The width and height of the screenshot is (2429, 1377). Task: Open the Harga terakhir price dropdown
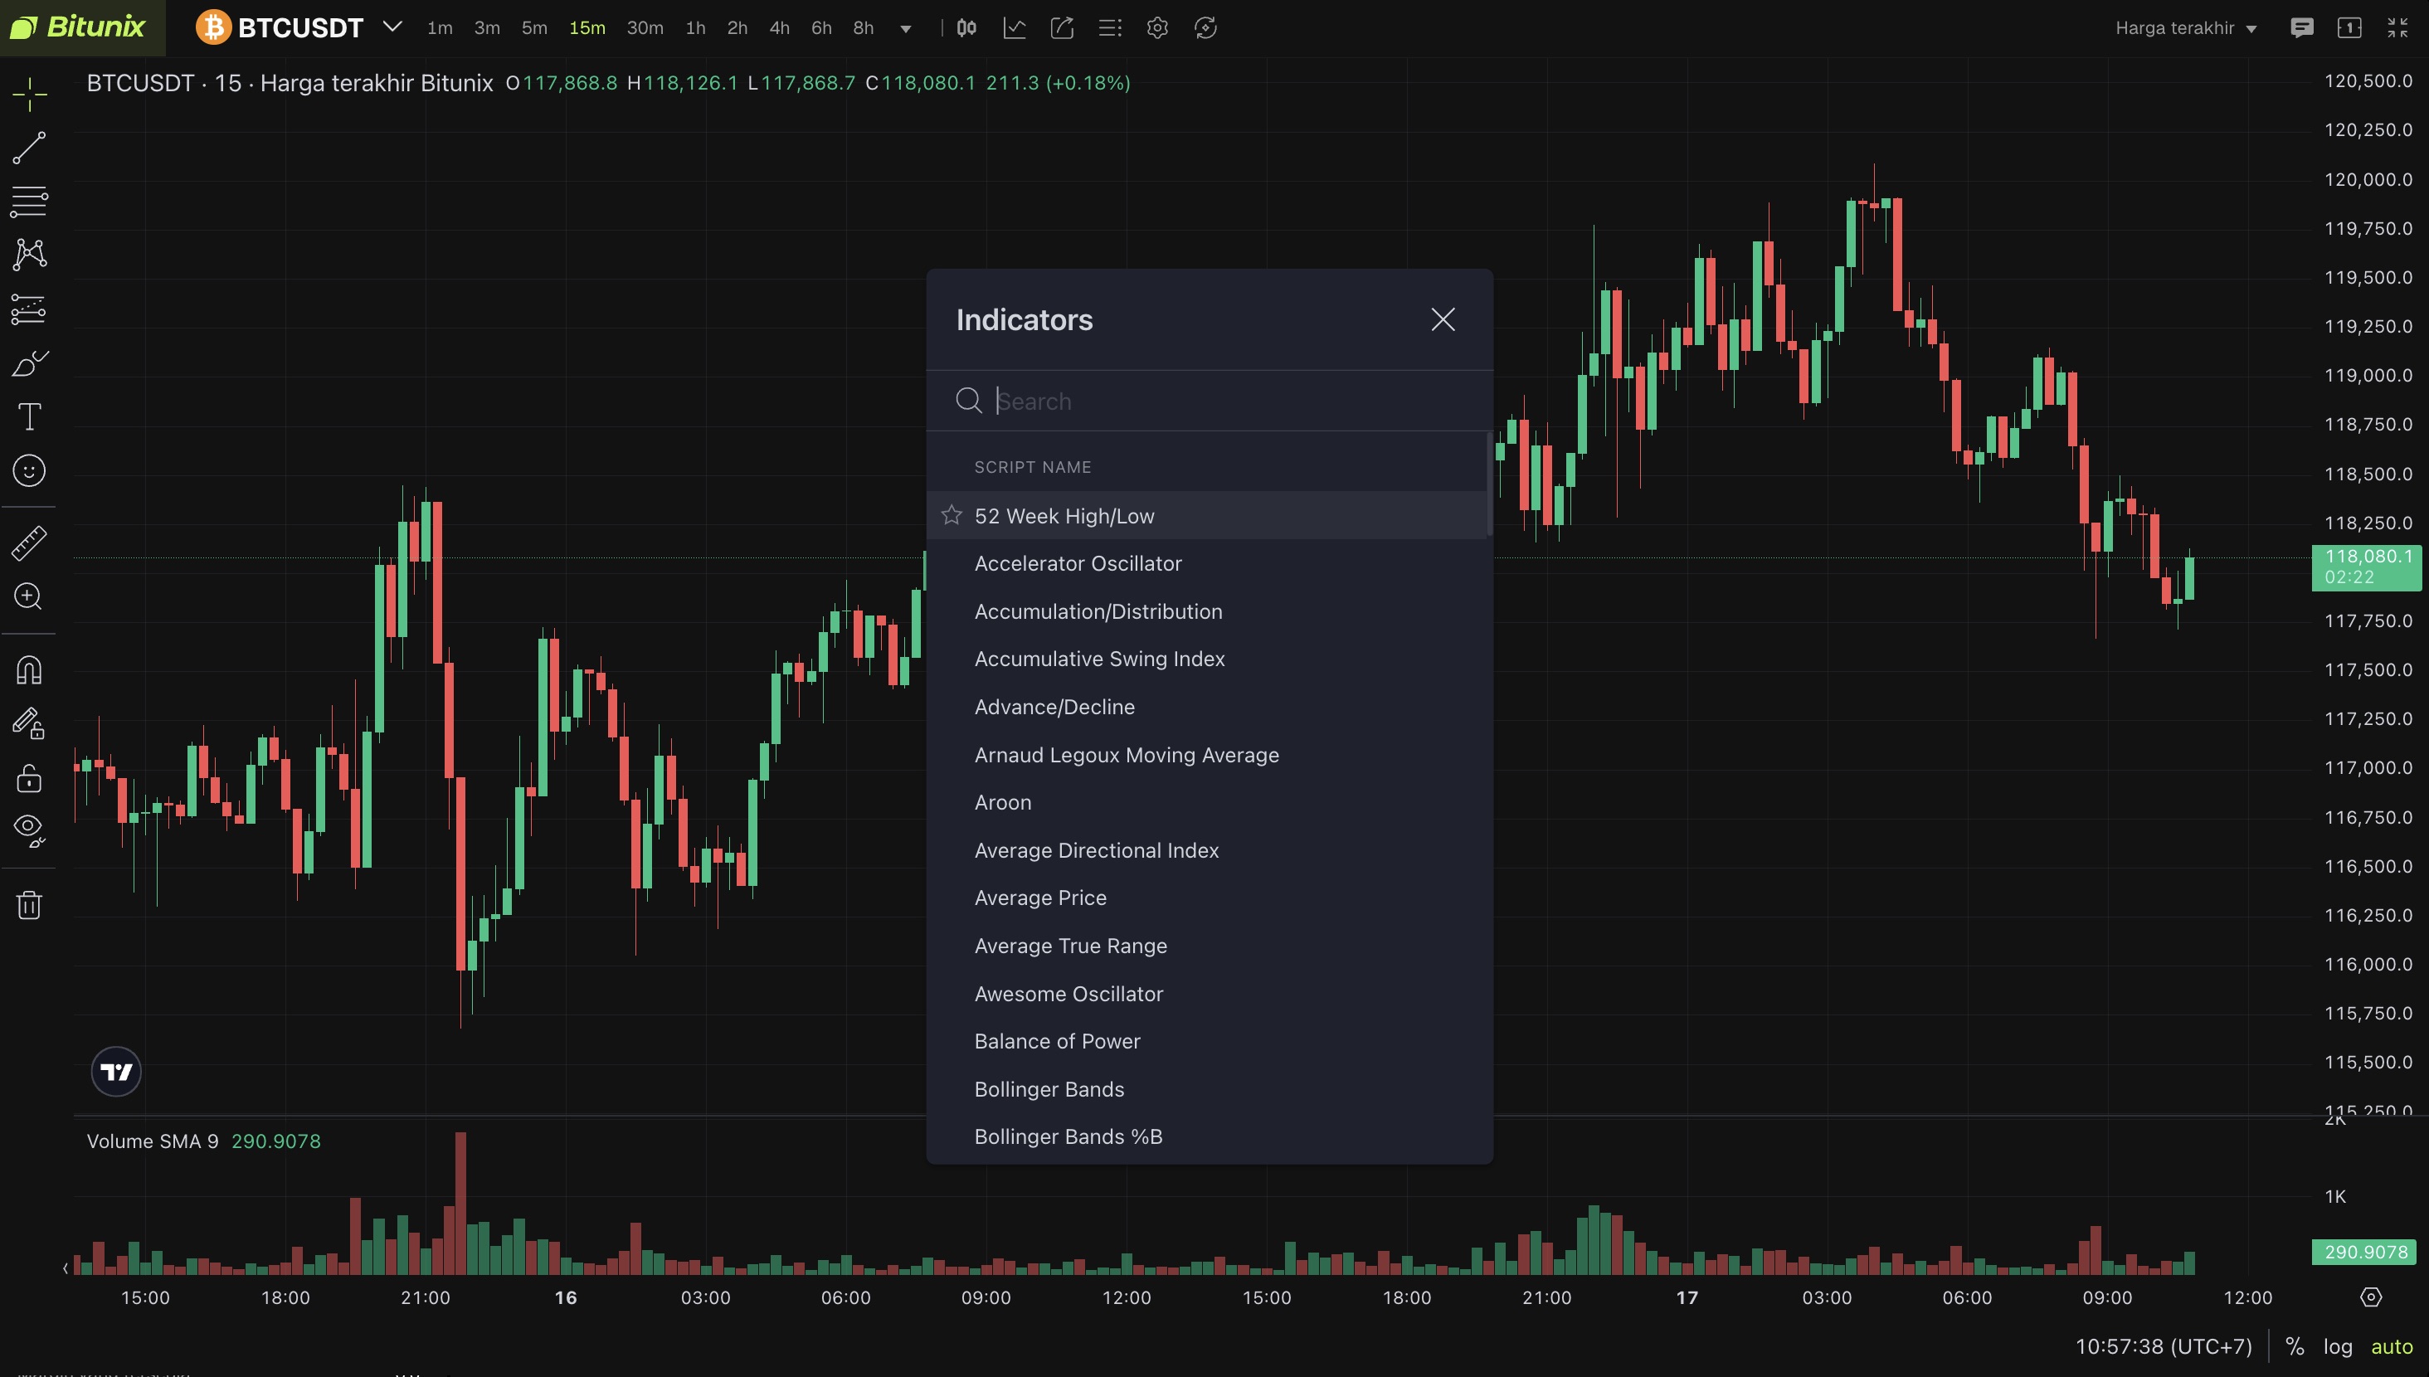(2186, 27)
